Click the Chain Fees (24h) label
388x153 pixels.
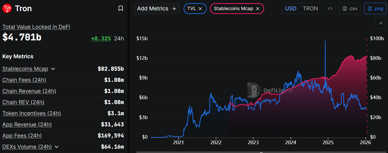[24, 80]
